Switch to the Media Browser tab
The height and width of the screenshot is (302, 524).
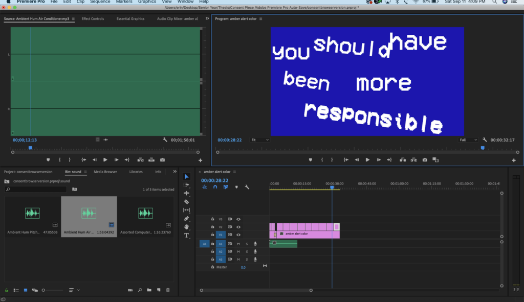(105, 172)
